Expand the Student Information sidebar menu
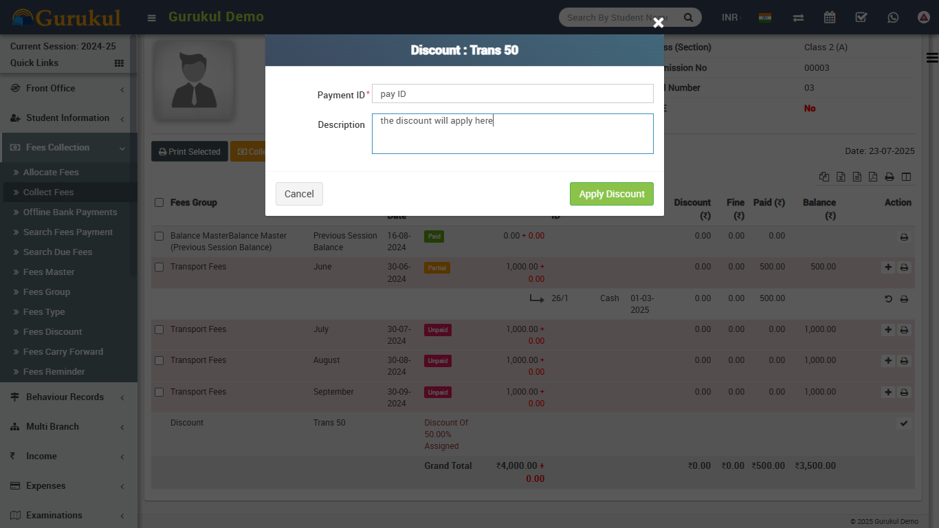The width and height of the screenshot is (939, 528). [x=69, y=118]
